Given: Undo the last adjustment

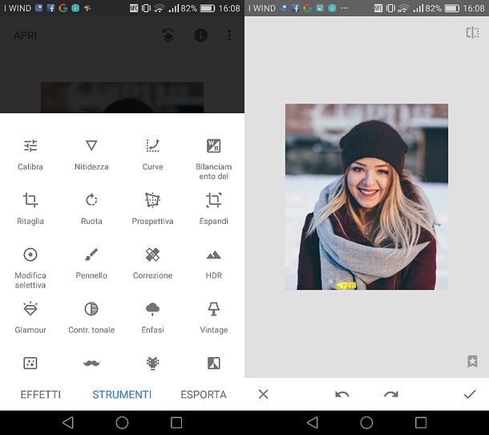Looking at the screenshot, I should pyautogui.click(x=342, y=394).
